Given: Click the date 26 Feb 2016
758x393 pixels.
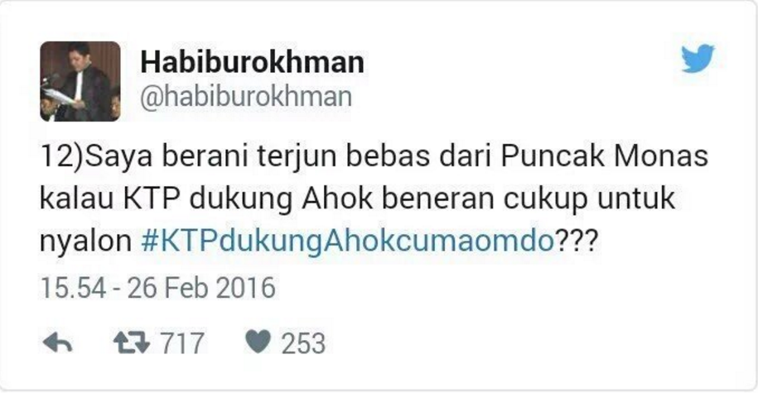Looking at the screenshot, I should [201, 288].
